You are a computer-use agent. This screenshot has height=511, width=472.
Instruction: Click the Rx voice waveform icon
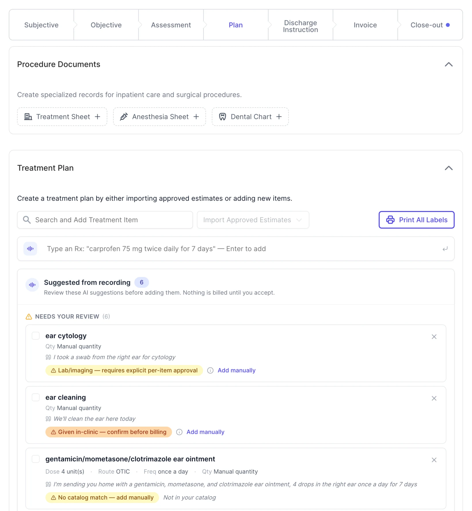coord(31,249)
